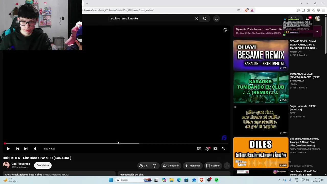The height and width of the screenshot is (184, 327).
Task: Open Brave VPN shield icon
Action: tap(318, 10)
